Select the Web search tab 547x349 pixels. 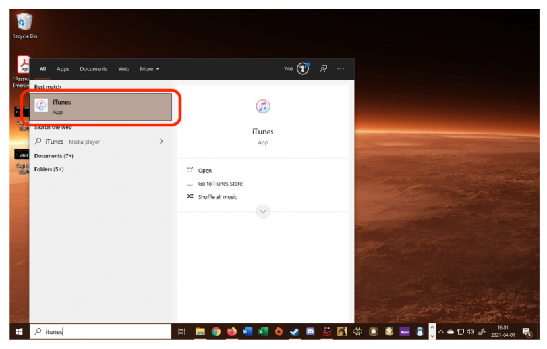pyautogui.click(x=123, y=69)
